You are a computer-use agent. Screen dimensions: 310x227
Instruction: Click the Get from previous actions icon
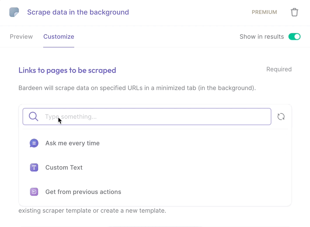(34, 192)
